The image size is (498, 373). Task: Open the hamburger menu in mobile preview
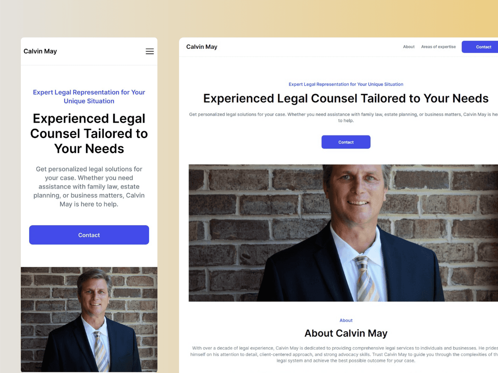[x=149, y=51]
